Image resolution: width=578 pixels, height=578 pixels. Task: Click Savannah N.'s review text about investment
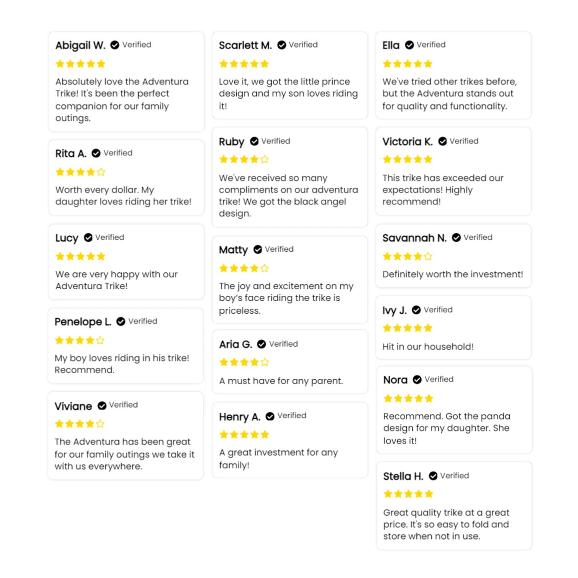tap(452, 274)
